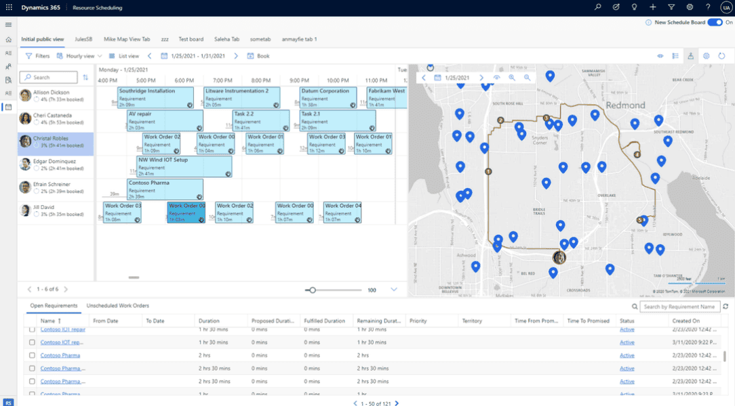
Task: Click the Search resources input field
Action: (x=47, y=77)
